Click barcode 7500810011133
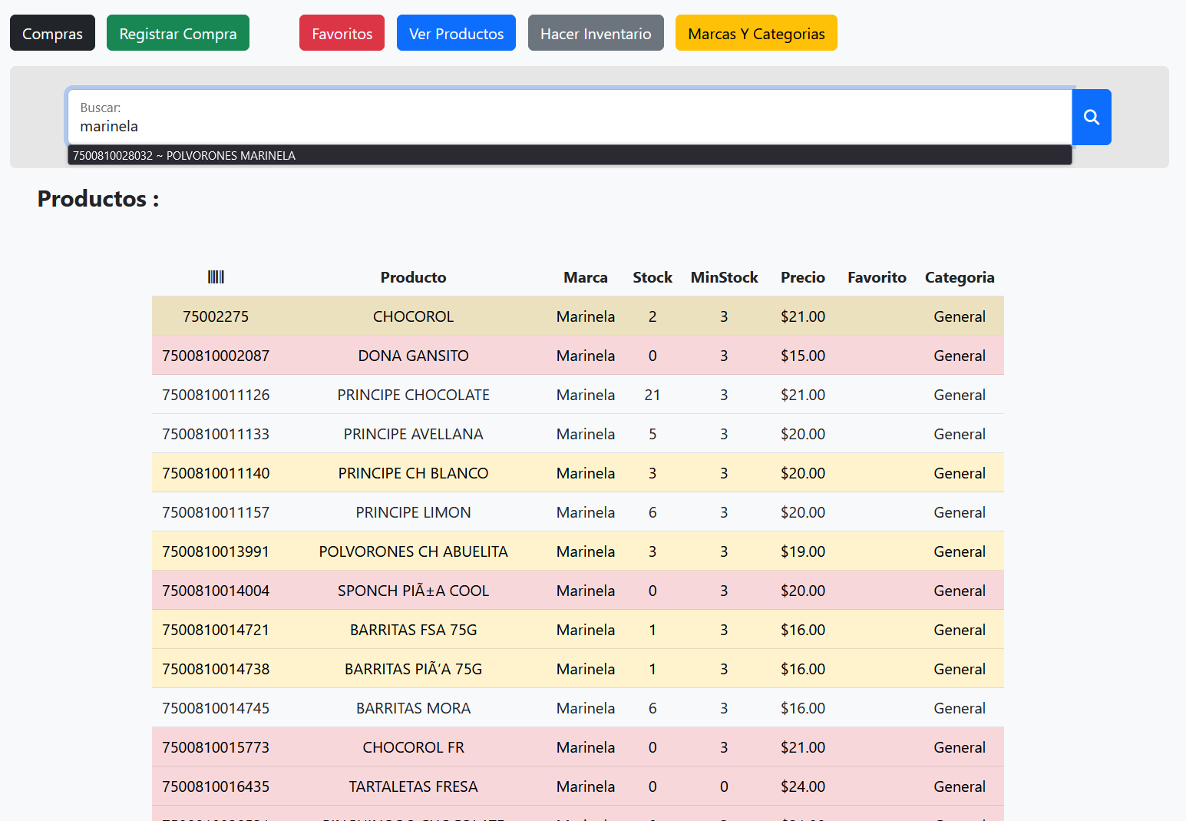Screen dimensions: 1186x821 coord(216,434)
